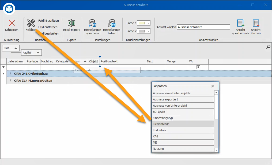Image resolution: width=272 pixels, height=165 pixels.
Task: Select ED_DATE in the Anpassen list
Action: click(183, 112)
